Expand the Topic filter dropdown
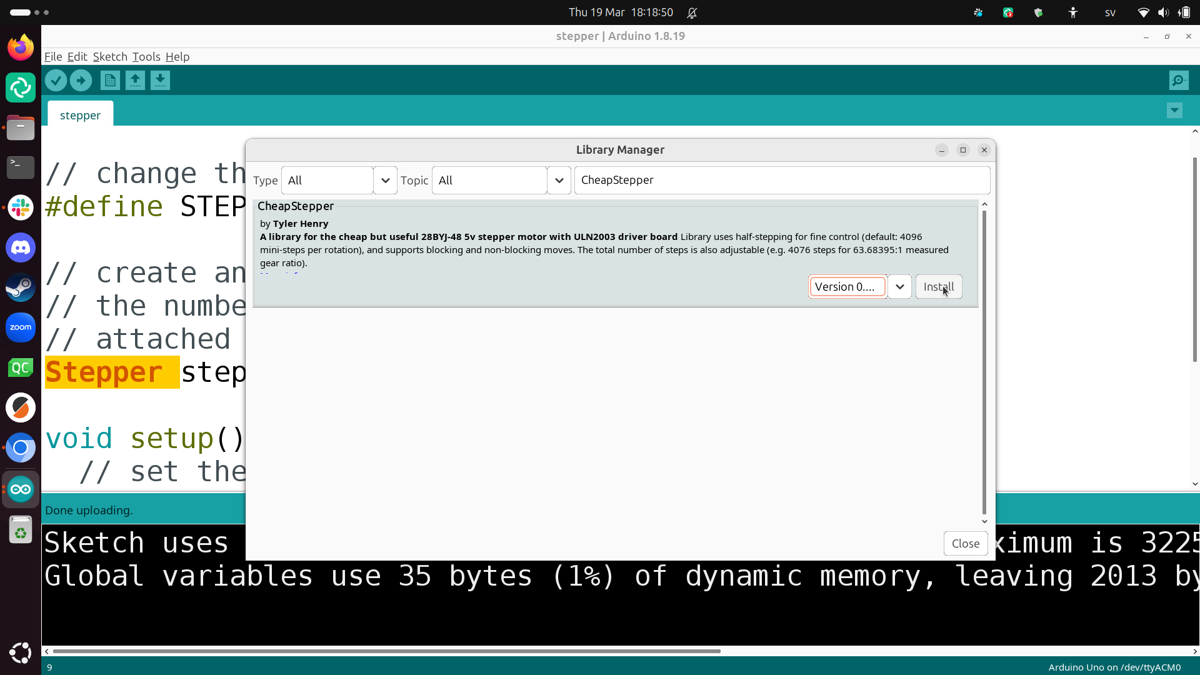 pyautogui.click(x=559, y=181)
